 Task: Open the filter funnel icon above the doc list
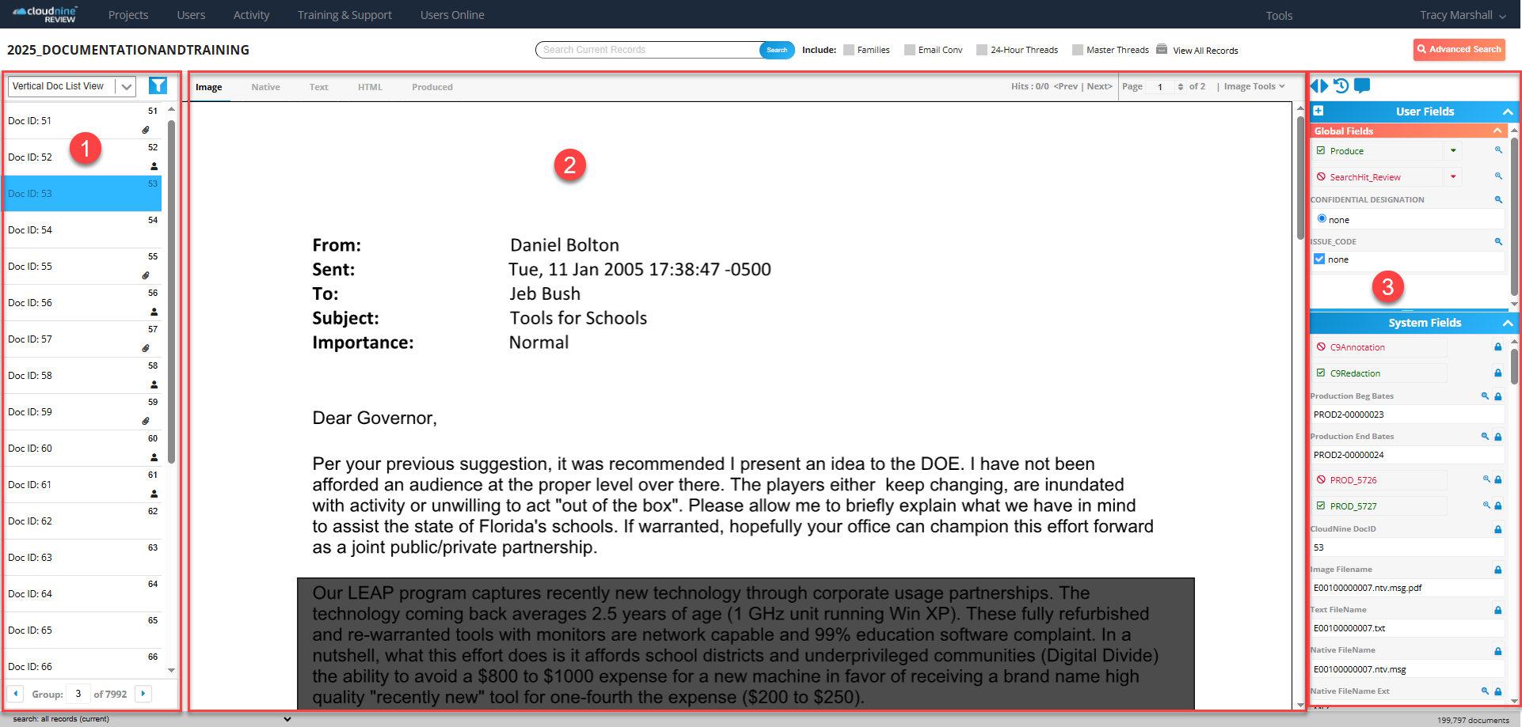(x=158, y=85)
